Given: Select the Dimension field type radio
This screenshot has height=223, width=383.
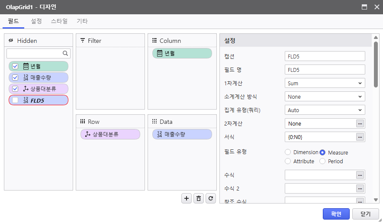Looking at the screenshot, I should tap(288, 152).
